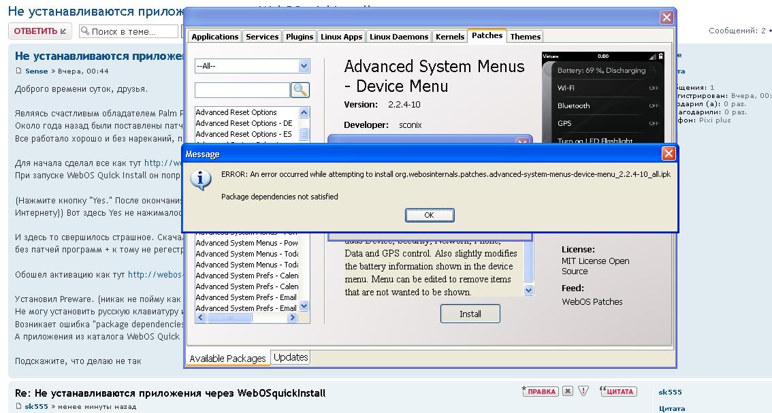Screen dimensions: 772x413
Task: Select Advanced Reset Options - DE package
Action: (x=244, y=123)
